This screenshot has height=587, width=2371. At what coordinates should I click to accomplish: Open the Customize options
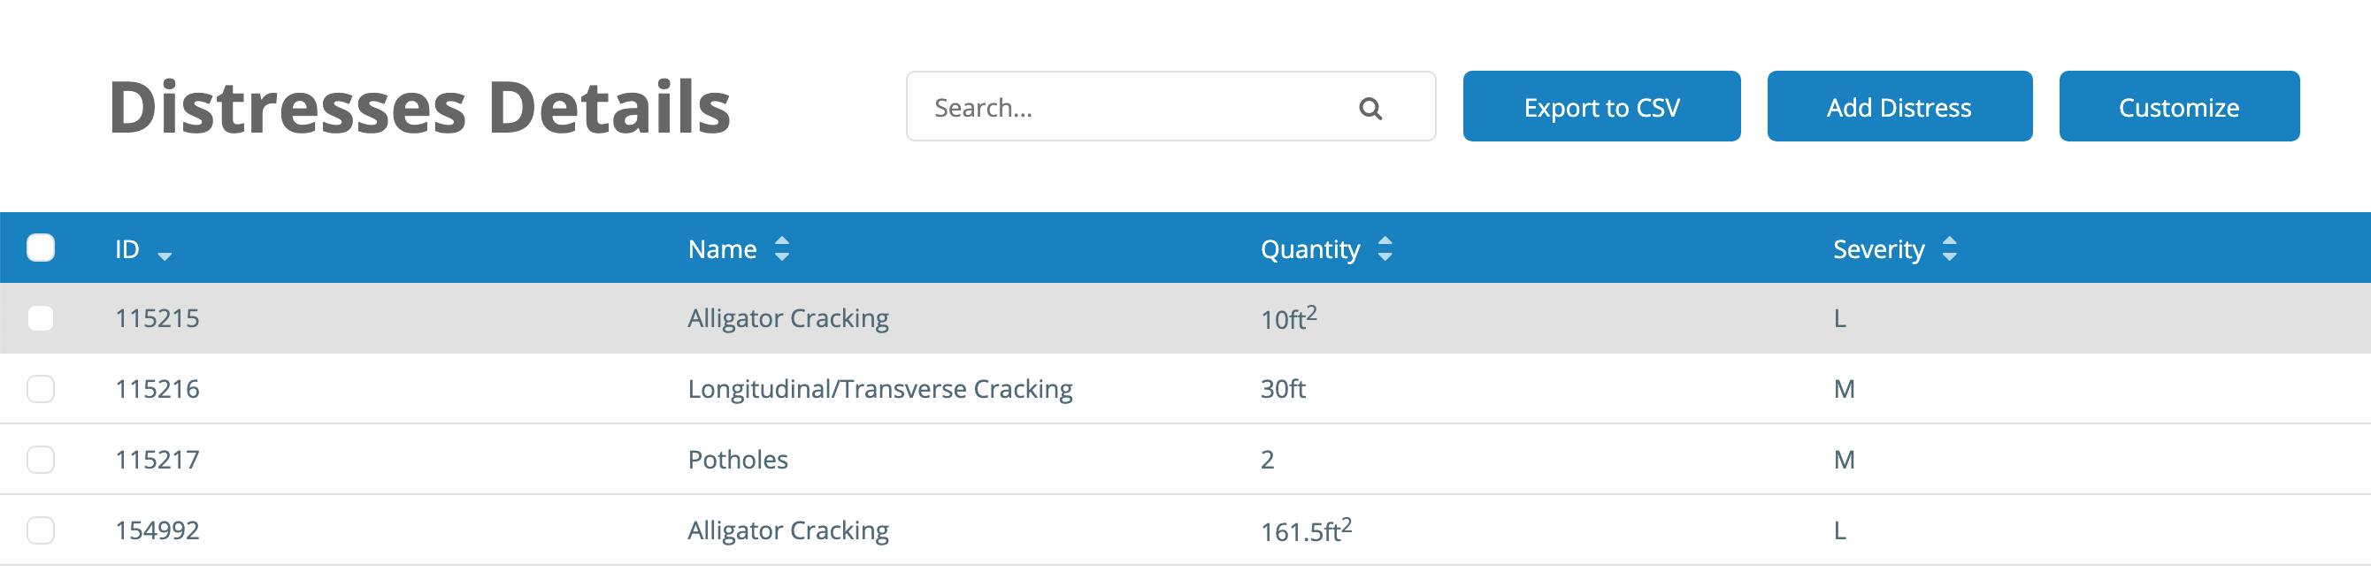[x=2178, y=107]
